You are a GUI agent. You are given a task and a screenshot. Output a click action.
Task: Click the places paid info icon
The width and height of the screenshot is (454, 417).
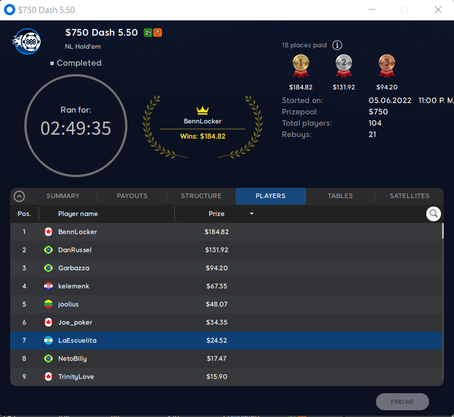[x=337, y=45]
